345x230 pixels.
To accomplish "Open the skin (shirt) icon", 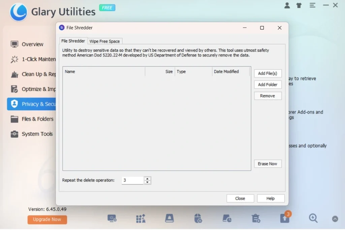I will (299, 5).
